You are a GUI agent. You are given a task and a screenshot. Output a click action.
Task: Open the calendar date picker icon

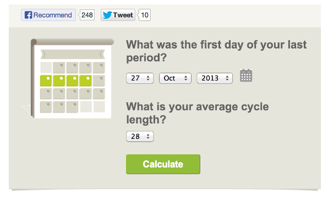[246, 76]
